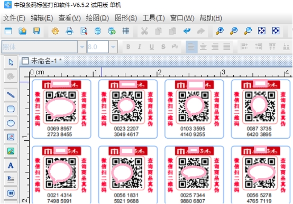Viewport: 293px width, 204px height.
Task: Select the arrow pointer tool
Action: point(11,62)
